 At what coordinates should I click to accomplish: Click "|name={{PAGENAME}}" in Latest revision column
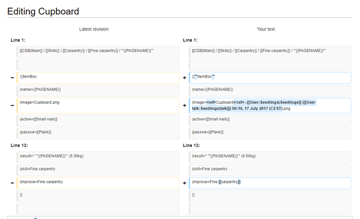point(98,90)
